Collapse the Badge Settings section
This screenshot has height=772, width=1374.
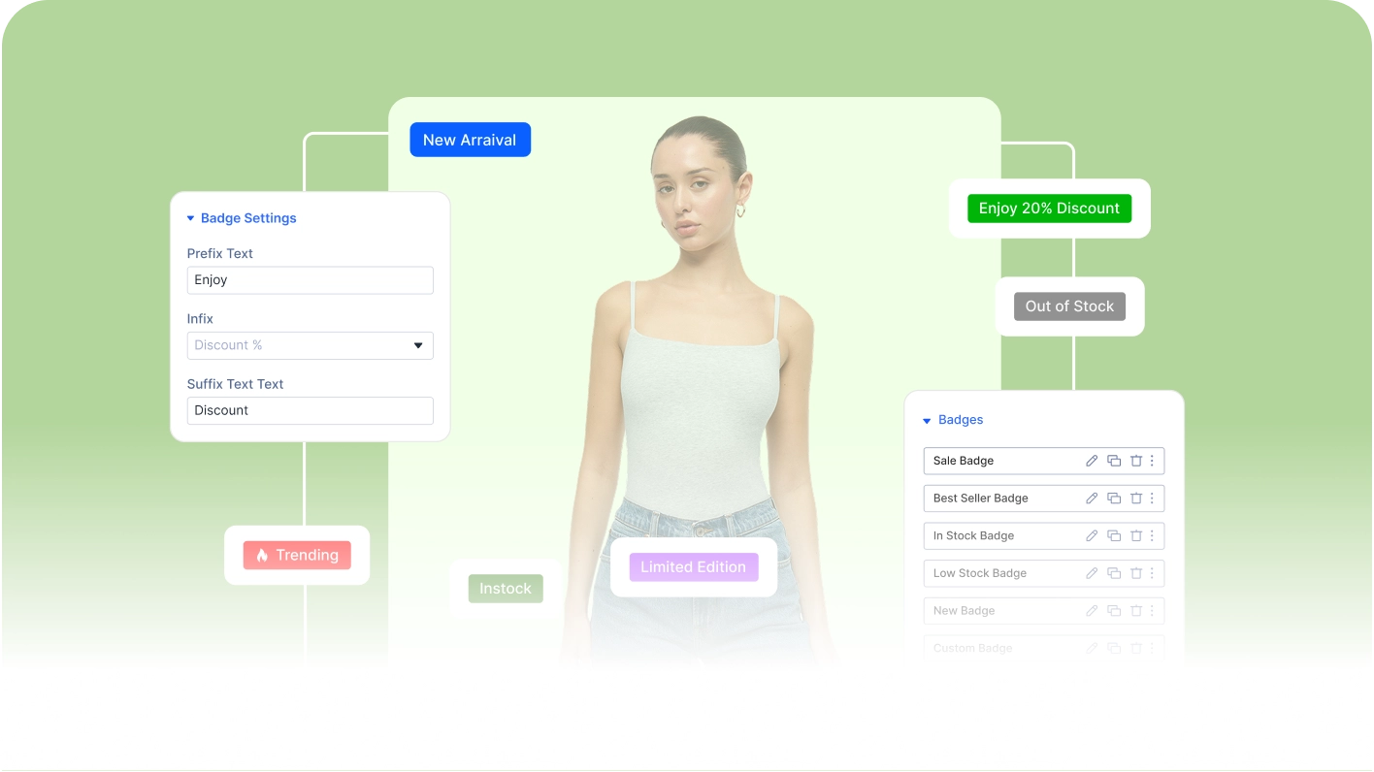[x=191, y=218]
